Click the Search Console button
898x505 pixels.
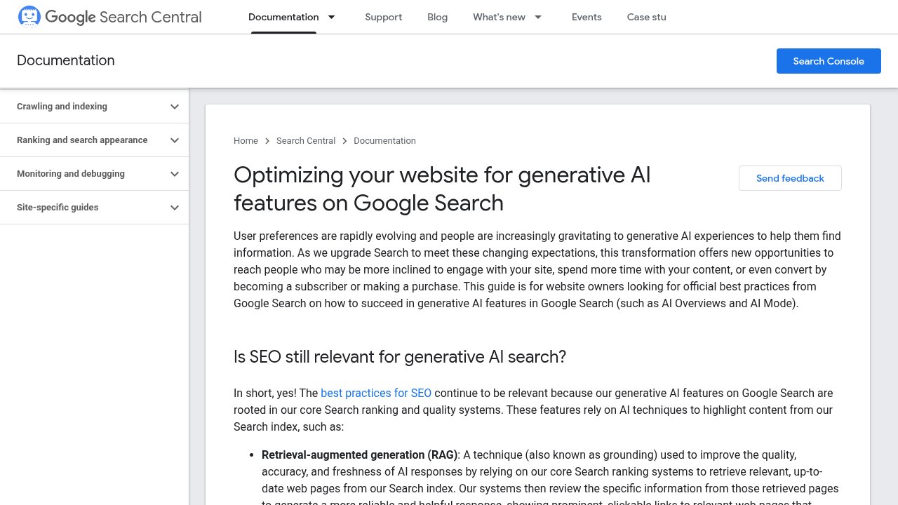(829, 61)
